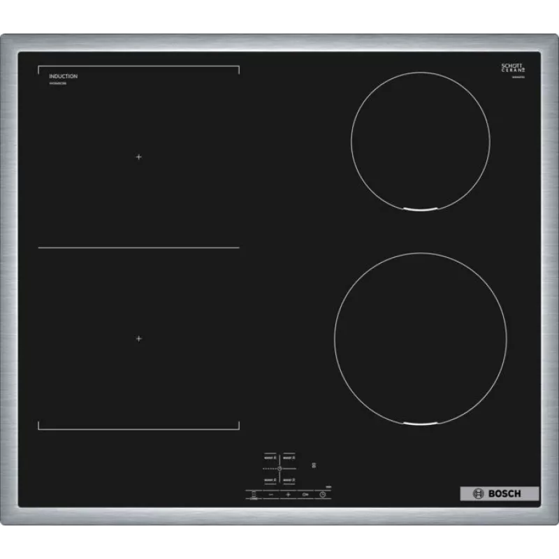Tap the plus power level key
Screen dimensions: 559x559
[x=288, y=495]
